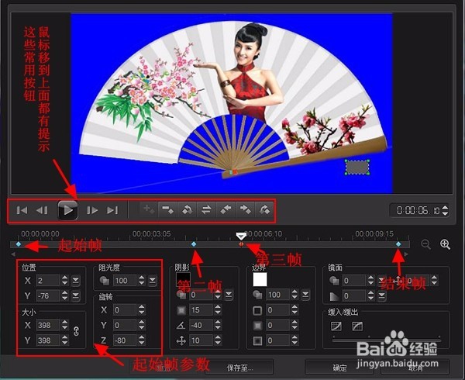Jump to the start with the Home playback button
The image size is (465, 380).
(x=22, y=210)
